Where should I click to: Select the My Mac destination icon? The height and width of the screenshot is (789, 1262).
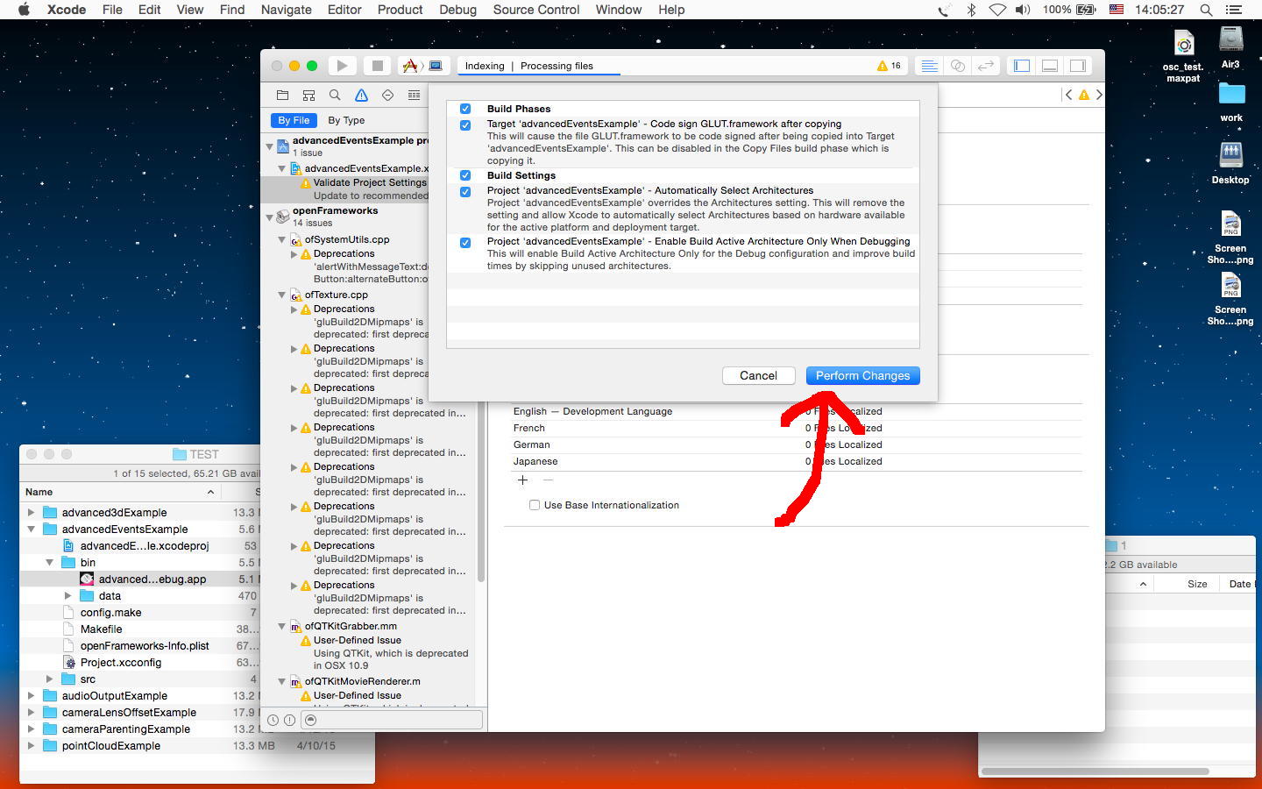pos(436,66)
